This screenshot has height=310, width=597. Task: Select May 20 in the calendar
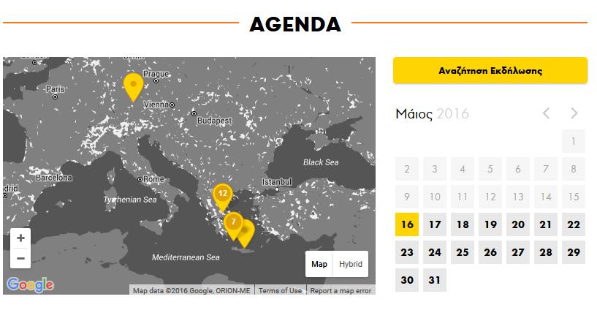[x=518, y=225]
